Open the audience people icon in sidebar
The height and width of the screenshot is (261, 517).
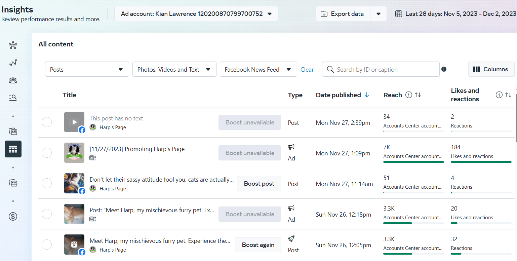click(x=13, y=80)
